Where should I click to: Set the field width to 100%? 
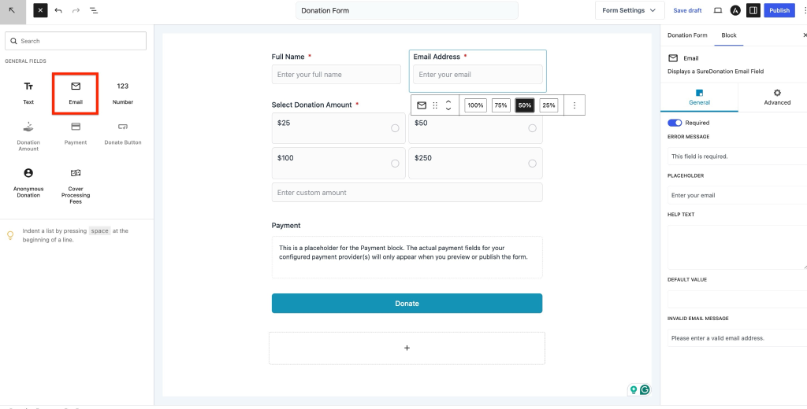[x=475, y=105]
